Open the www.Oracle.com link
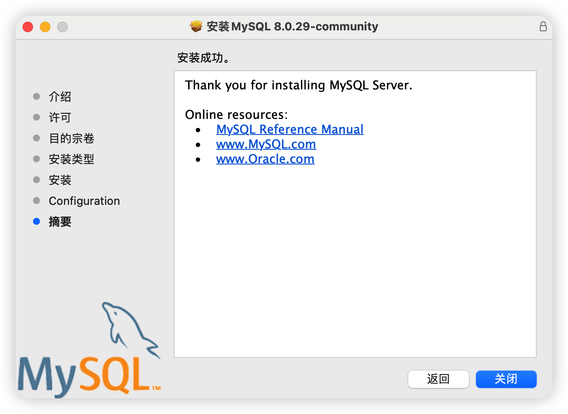Viewport: 568px width, 414px height. (265, 159)
